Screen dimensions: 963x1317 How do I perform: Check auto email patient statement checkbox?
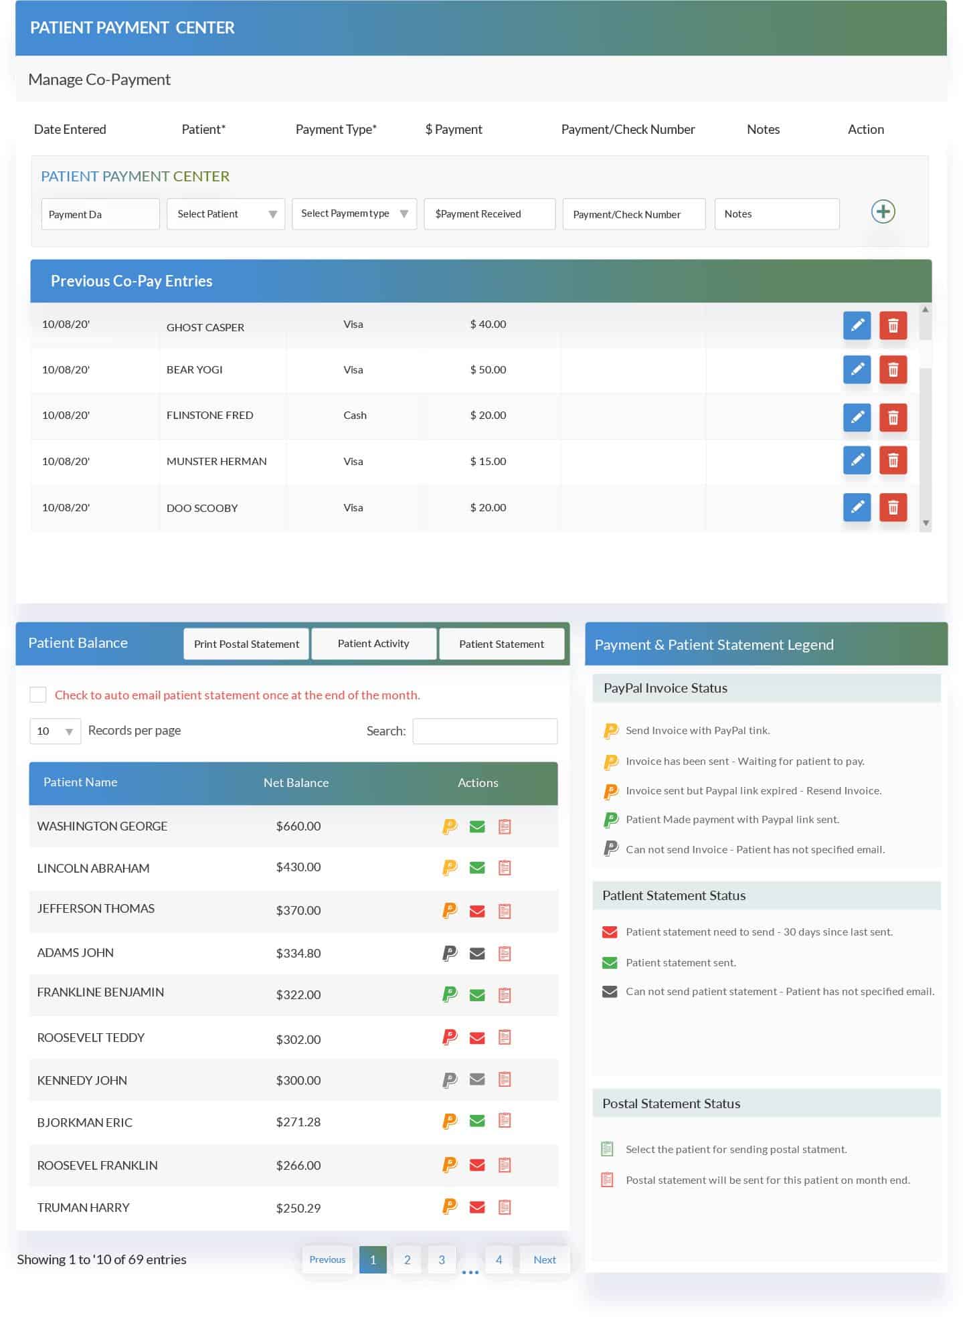[x=38, y=695]
